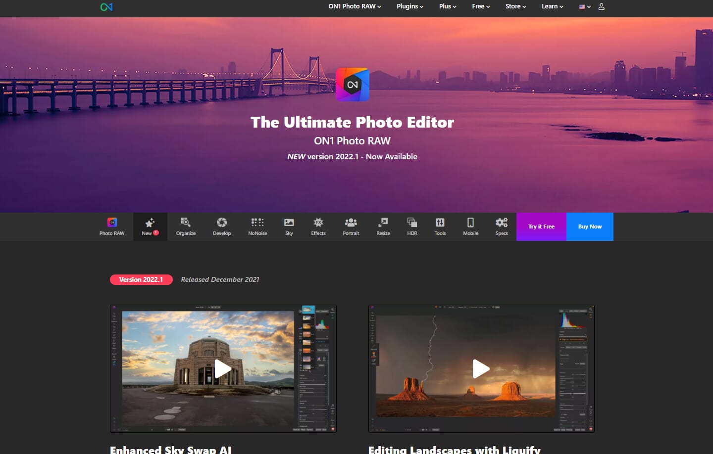The image size is (713, 454).
Task: Open the language selector chevron
Action: tap(589, 7)
